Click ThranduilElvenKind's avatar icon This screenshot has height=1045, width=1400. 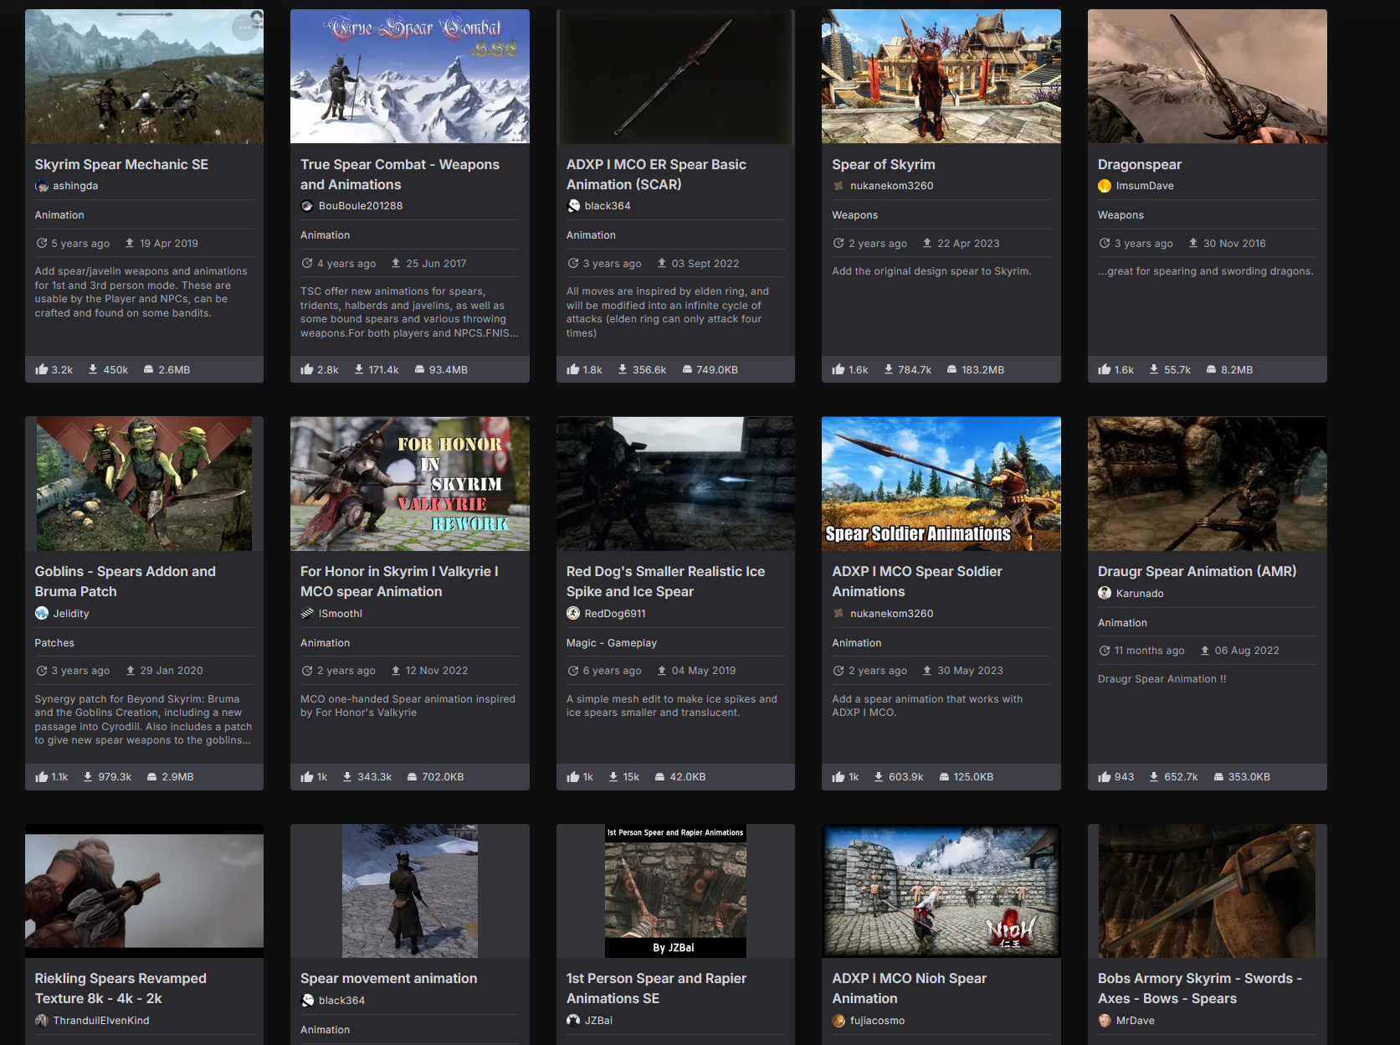point(42,1021)
